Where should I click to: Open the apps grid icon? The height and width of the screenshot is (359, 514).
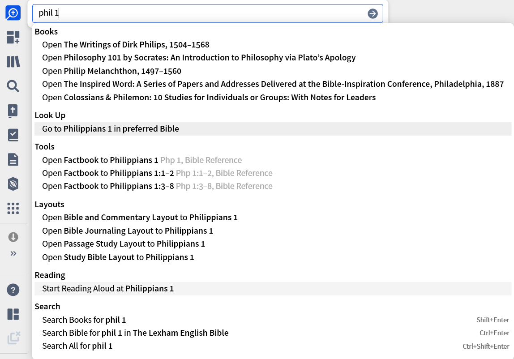coord(13,208)
